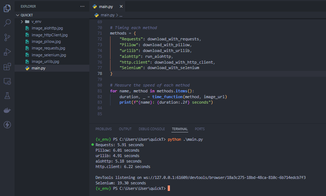The width and height of the screenshot is (326, 196).
Task: Click 'download_with_requests' in the code
Action: point(173,39)
